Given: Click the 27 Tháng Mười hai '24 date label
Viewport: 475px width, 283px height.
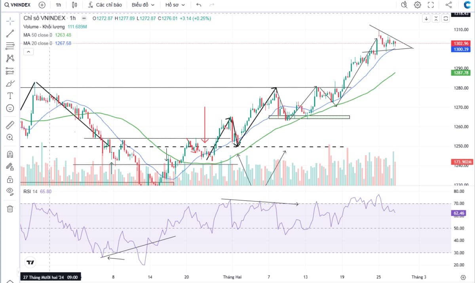Looking at the screenshot, I should [50, 277].
